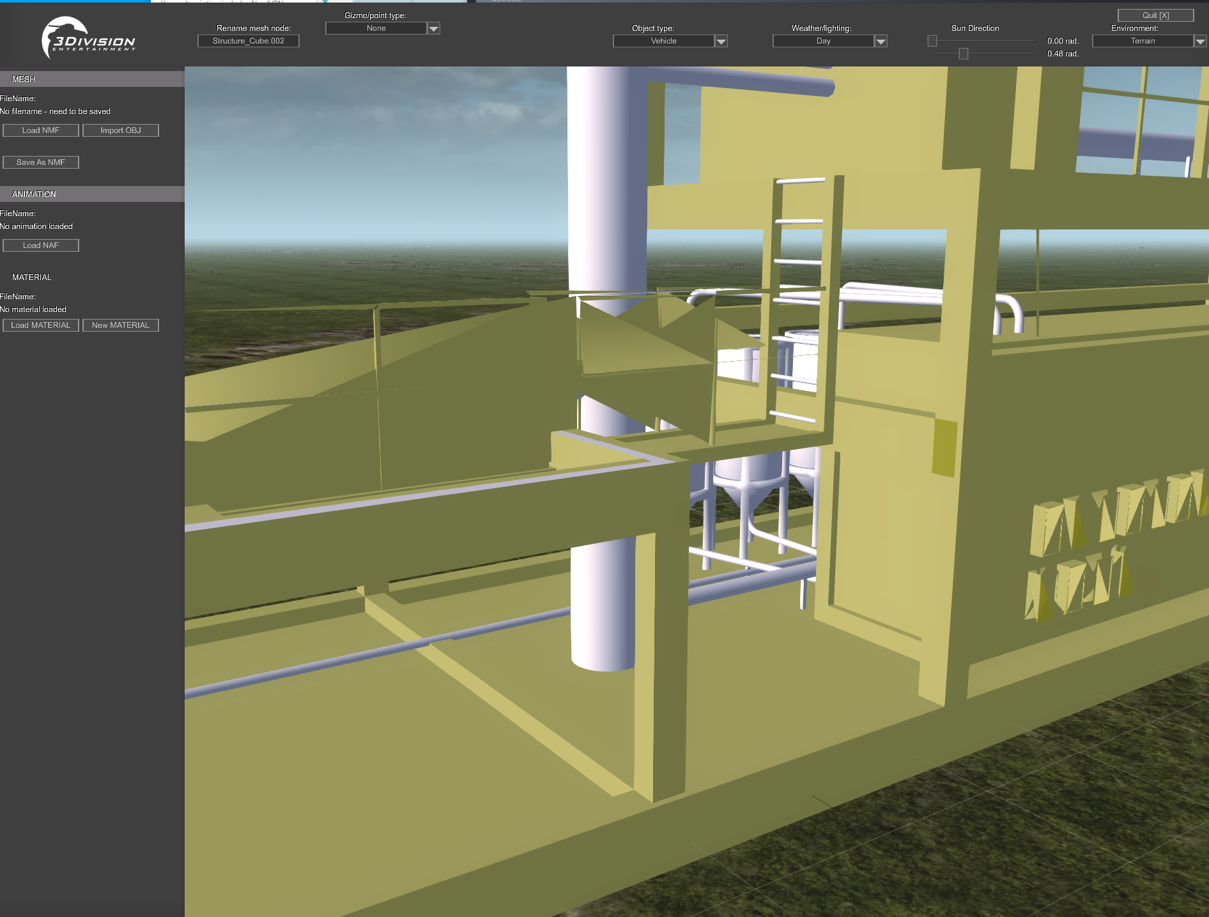Click Save As NMF button
The width and height of the screenshot is (1209, 917).
pyautogui.click(x=41, y=162)
